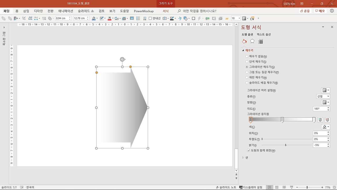Open the 애니메이션 ribbon tab
This screenshot has width=337, height=190.
(66, 11)
